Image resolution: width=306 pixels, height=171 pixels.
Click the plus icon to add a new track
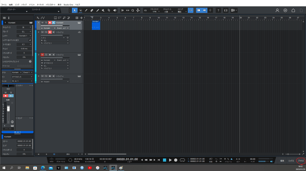point(81,18)
